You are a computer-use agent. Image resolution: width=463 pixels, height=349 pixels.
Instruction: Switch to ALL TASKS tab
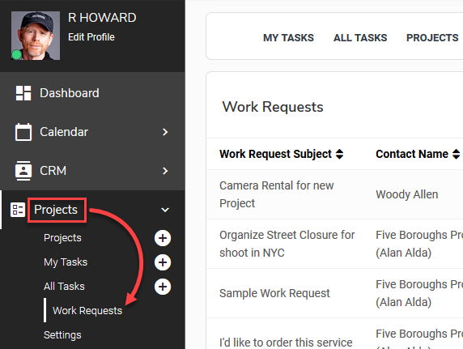360,38
